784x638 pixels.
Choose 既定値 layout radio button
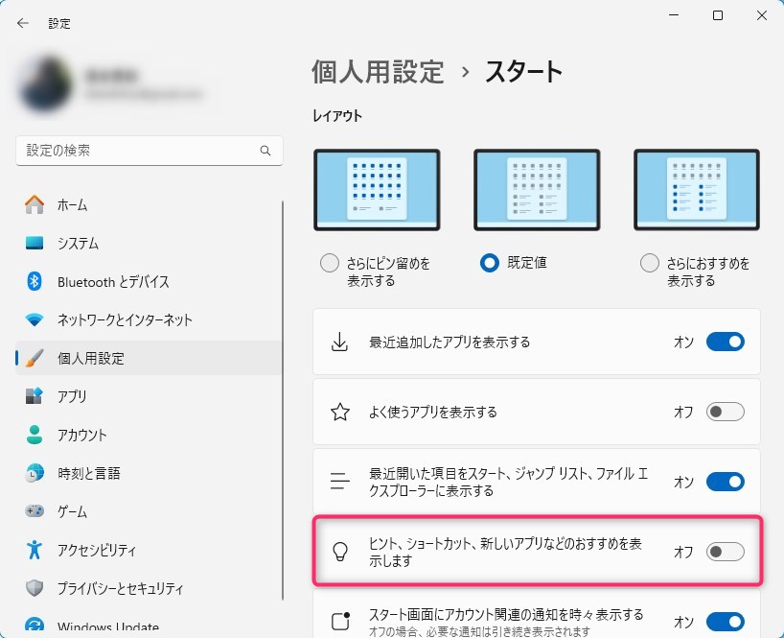pos(490,263)
